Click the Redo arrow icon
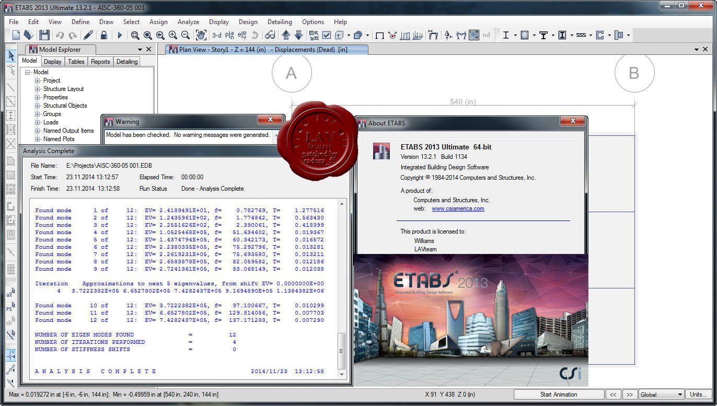The height and width of the screenshot is (406, 717). pos(73,35)
